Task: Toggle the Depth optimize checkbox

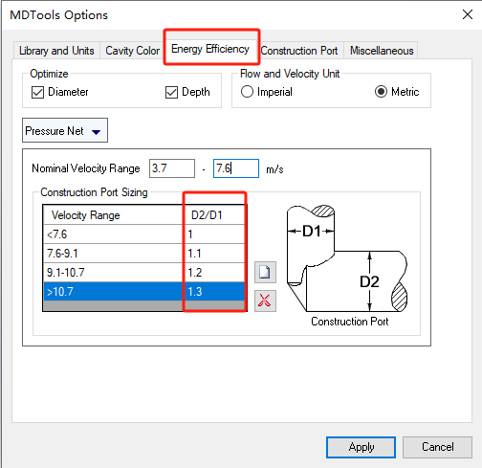Action: [x=171, y=93]
